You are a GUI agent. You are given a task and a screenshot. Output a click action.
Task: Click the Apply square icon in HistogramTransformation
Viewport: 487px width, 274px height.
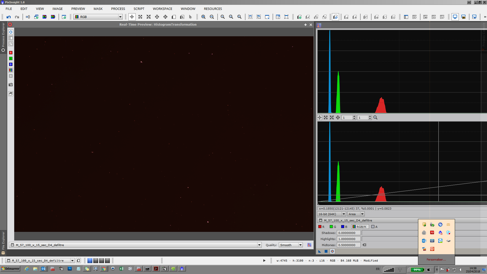point(326,251)
